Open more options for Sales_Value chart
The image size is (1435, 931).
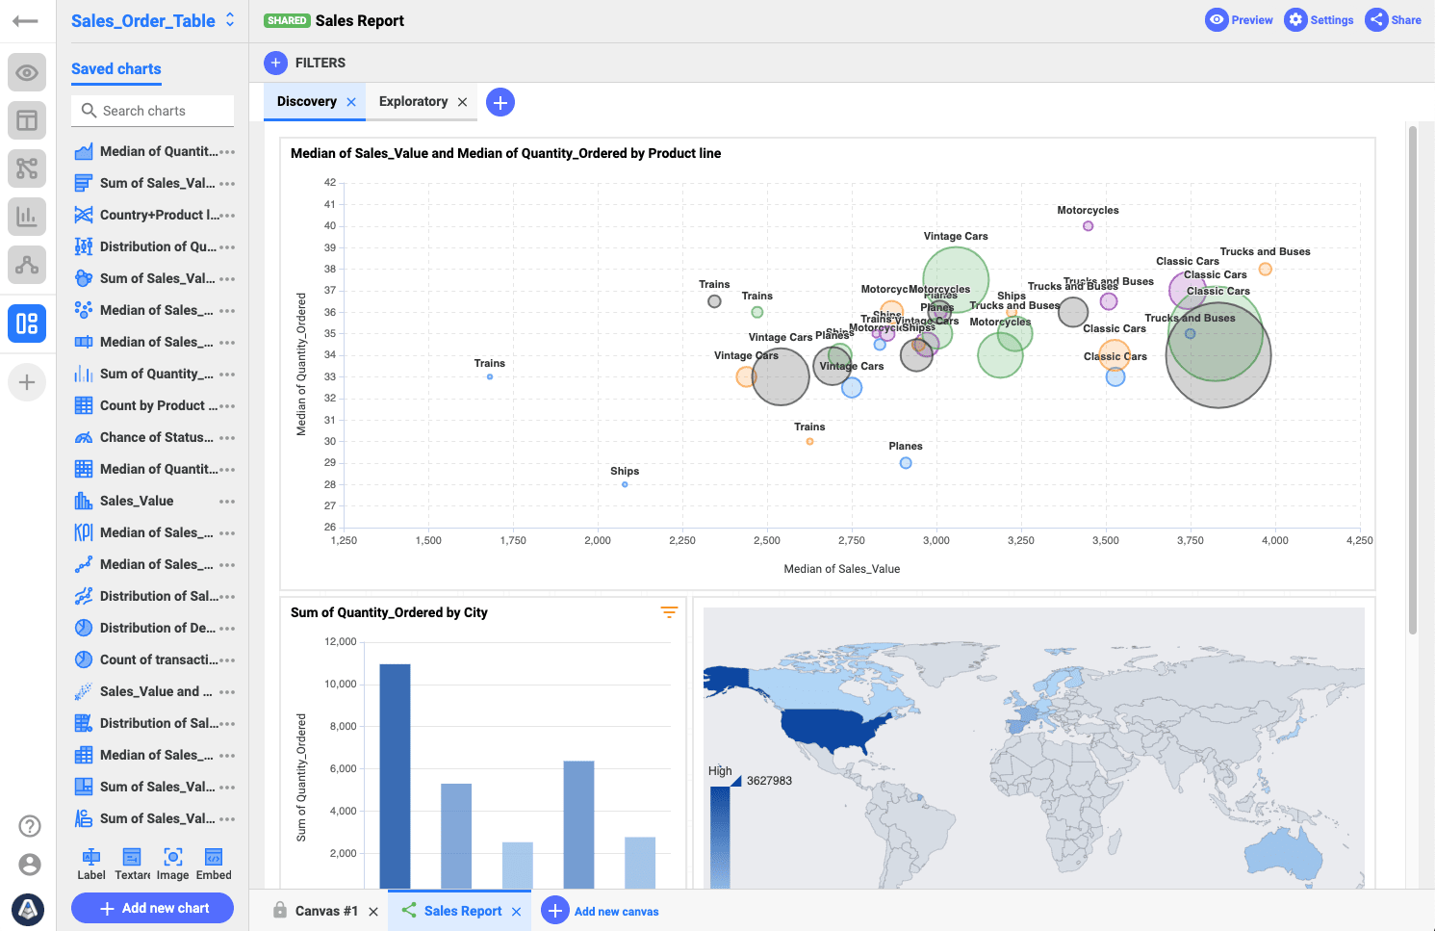pos(227,502)
